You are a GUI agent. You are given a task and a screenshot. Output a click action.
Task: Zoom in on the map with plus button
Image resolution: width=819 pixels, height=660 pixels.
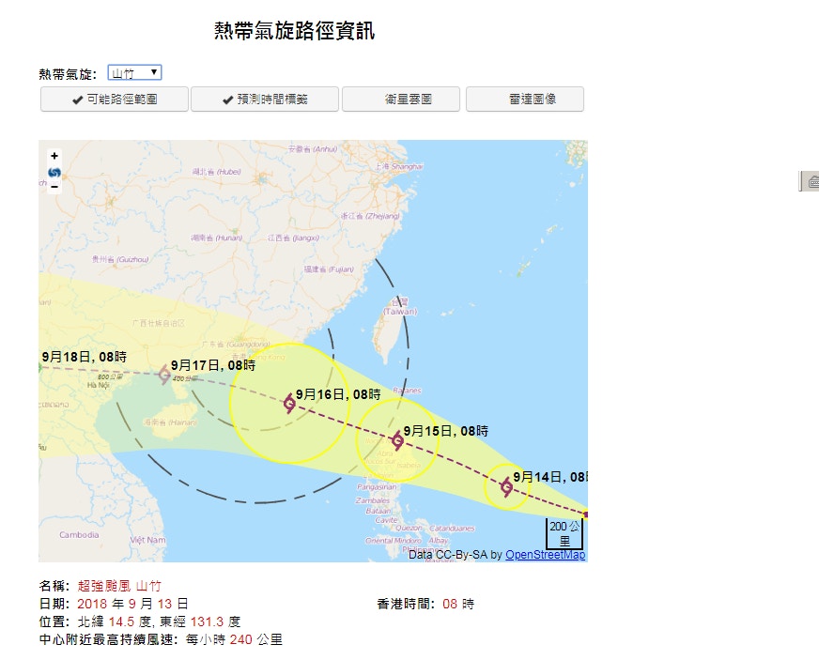(x=54, y=156)
